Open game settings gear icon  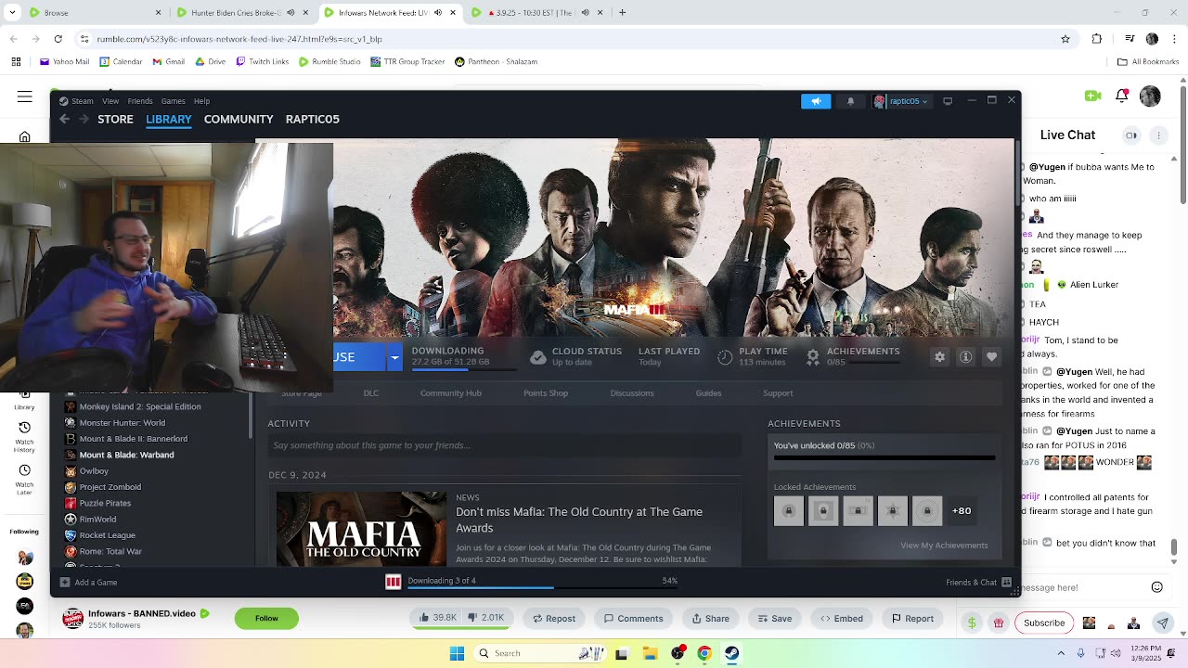(x=939, y=357)
